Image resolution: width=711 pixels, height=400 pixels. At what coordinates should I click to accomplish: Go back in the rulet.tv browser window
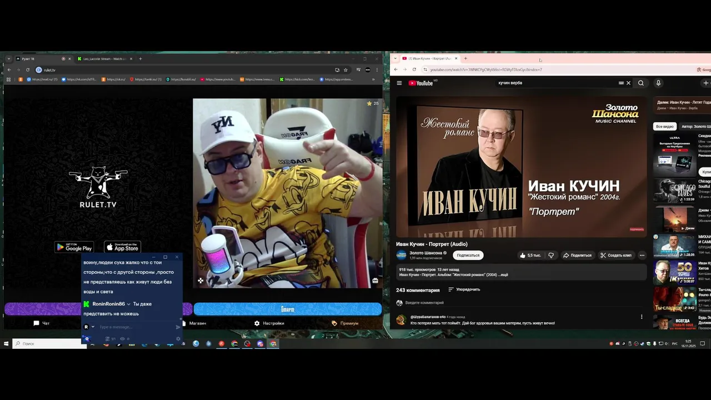(9, 70)
